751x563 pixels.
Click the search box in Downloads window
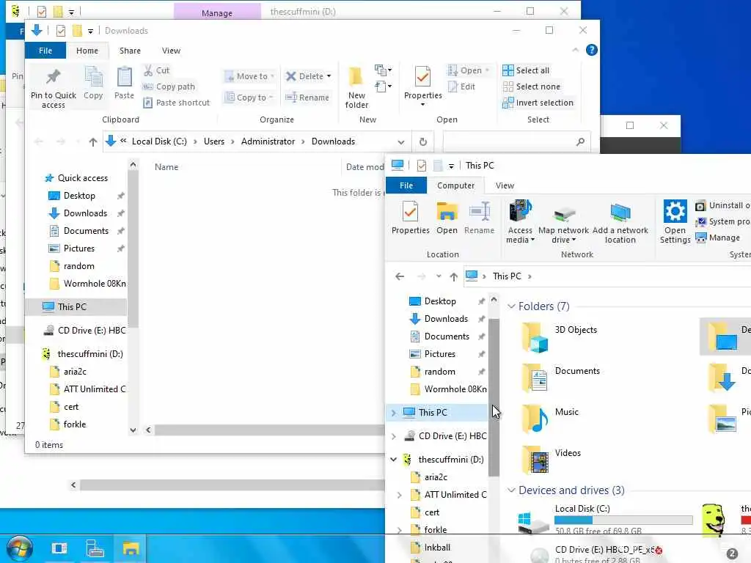click(516, 141)
